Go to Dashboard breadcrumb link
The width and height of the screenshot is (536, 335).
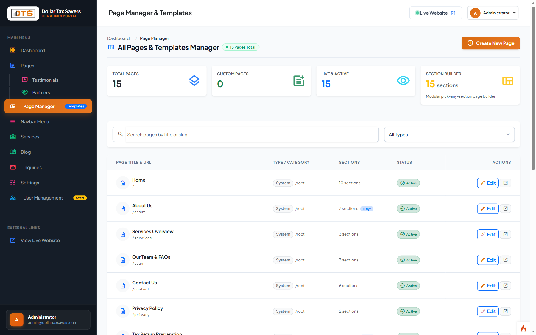(119, 38)
